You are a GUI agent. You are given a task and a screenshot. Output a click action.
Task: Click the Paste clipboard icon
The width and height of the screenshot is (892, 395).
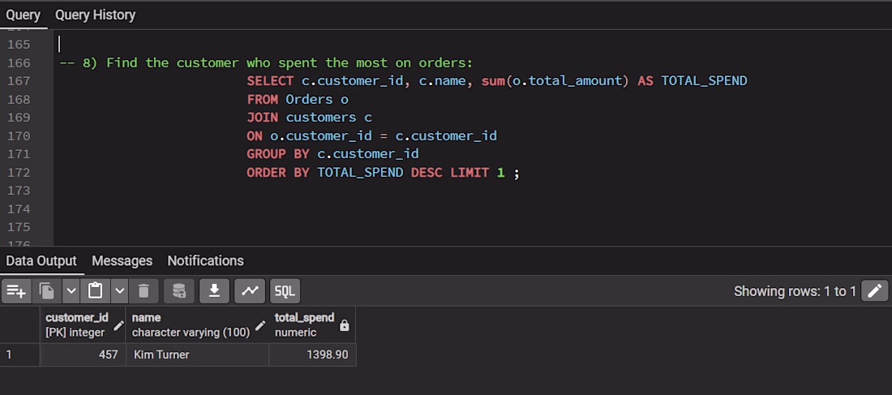coord(95,291)
